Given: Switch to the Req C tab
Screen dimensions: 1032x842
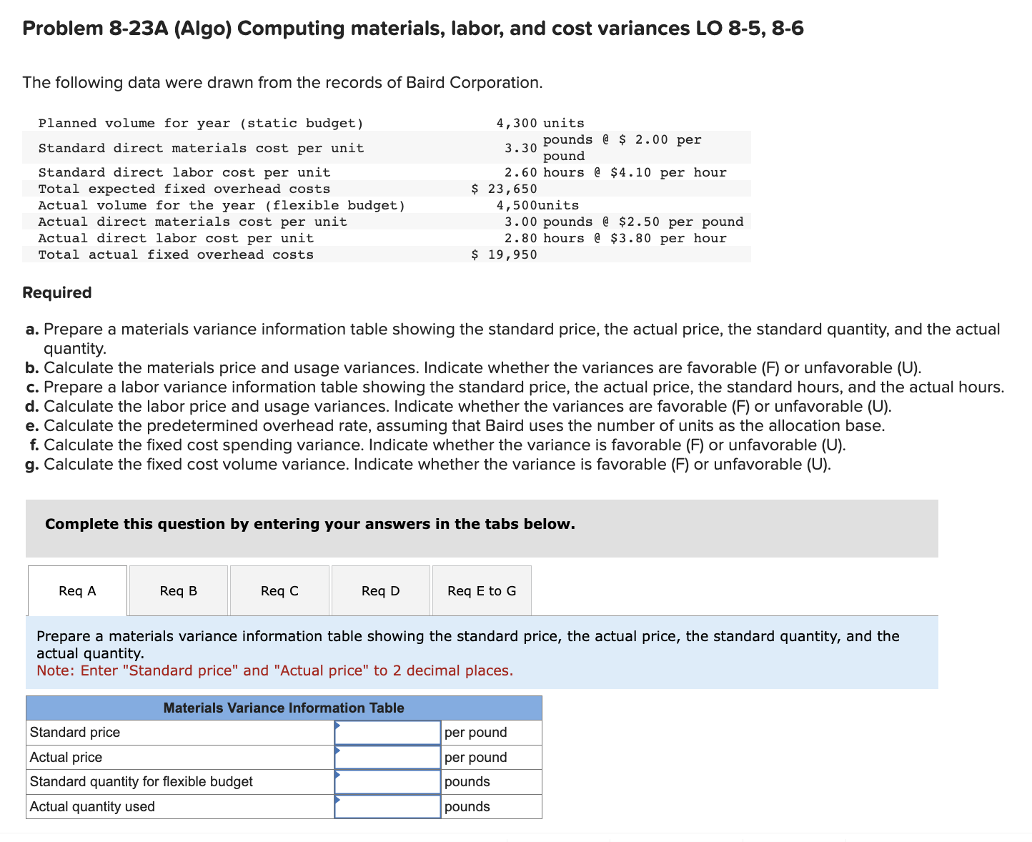Looking at the screenshot, I should (279, 590).
